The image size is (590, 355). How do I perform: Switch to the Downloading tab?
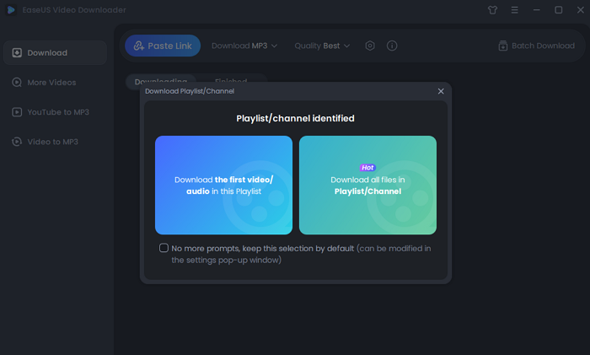[x=160, y=79]
